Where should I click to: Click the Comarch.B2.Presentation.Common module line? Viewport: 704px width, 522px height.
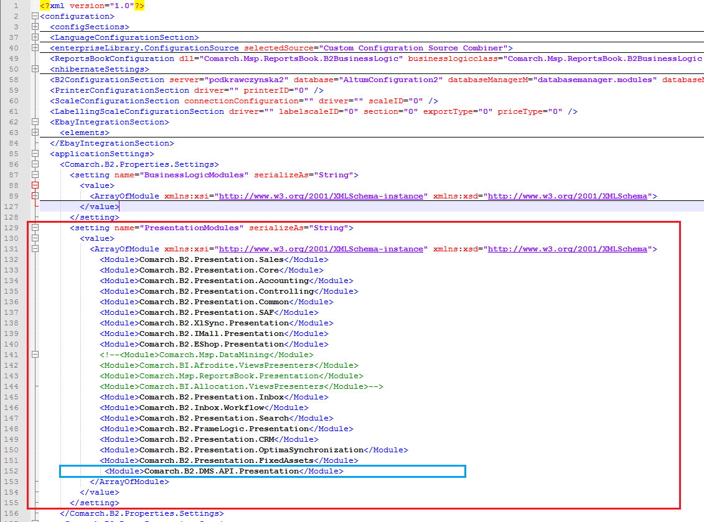(217, 302)
